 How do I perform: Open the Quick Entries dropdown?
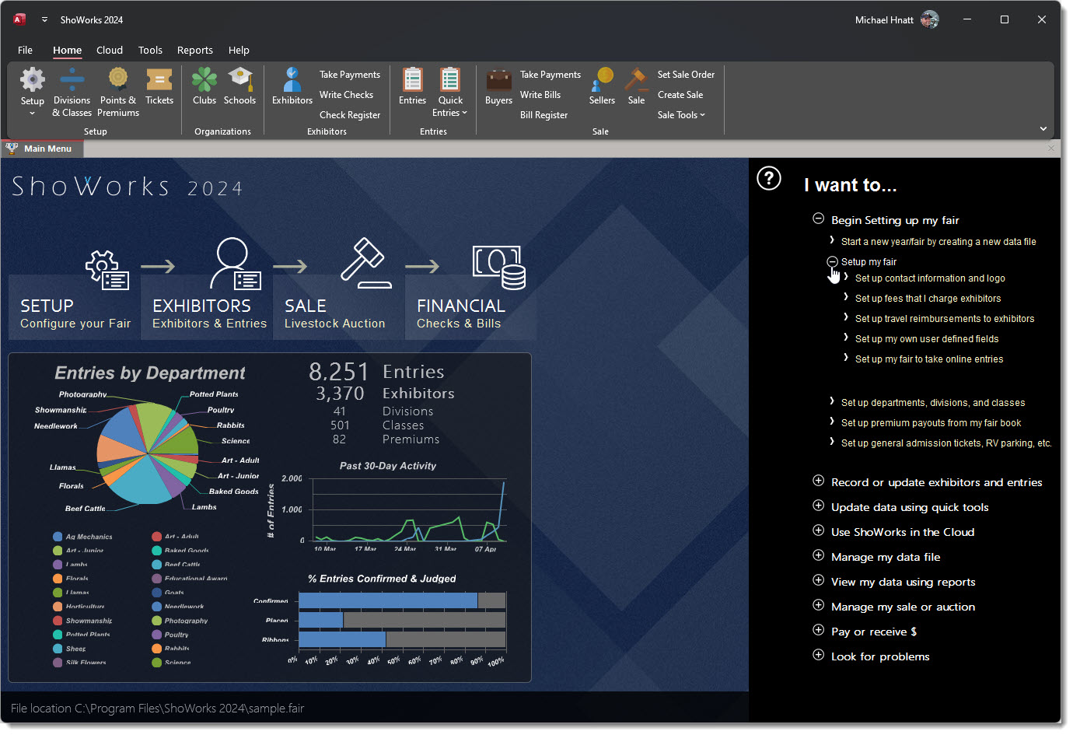coord(450,106)
